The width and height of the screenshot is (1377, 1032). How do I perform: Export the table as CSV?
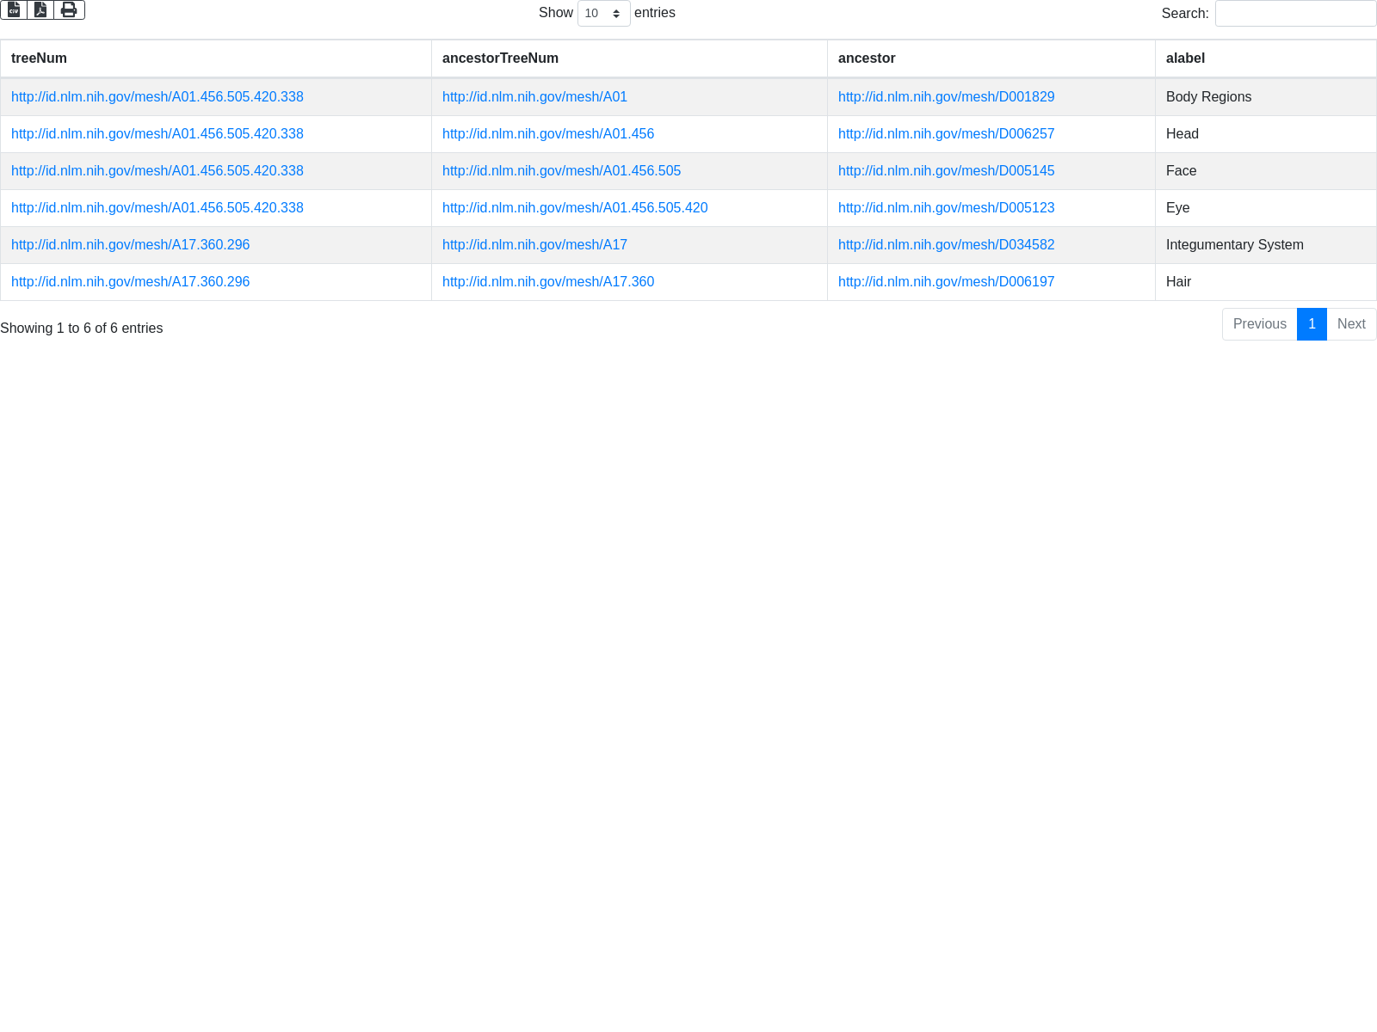coord(14,9)
